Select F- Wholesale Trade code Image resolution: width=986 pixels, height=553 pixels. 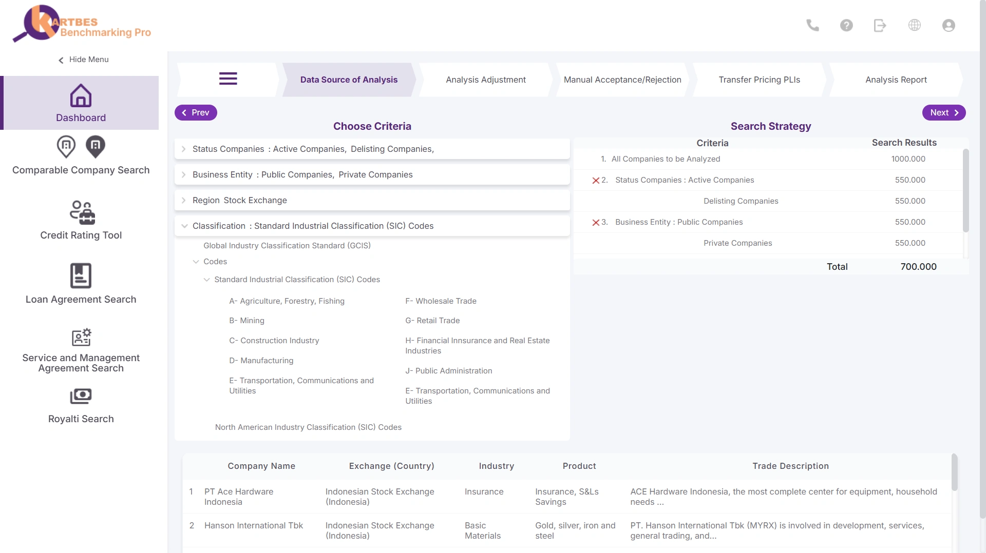click(441, 301)
